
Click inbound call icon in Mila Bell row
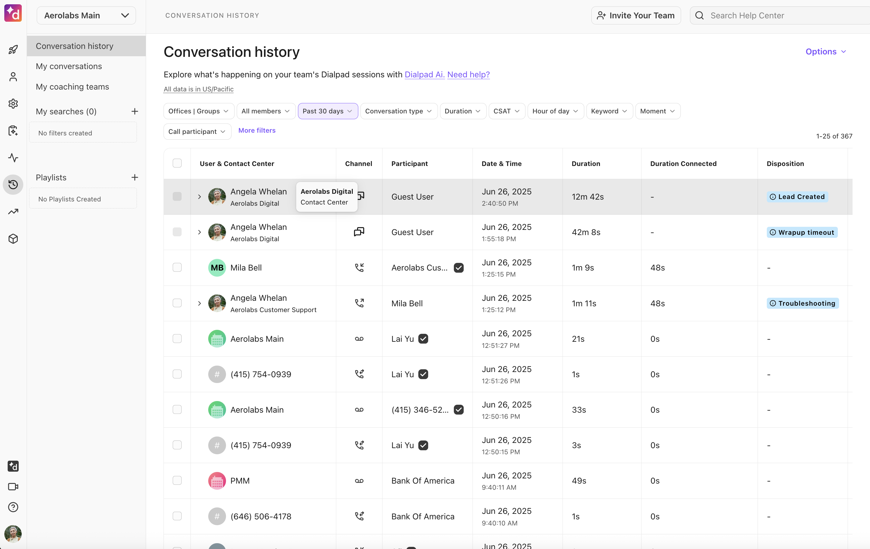coord(359,268)
